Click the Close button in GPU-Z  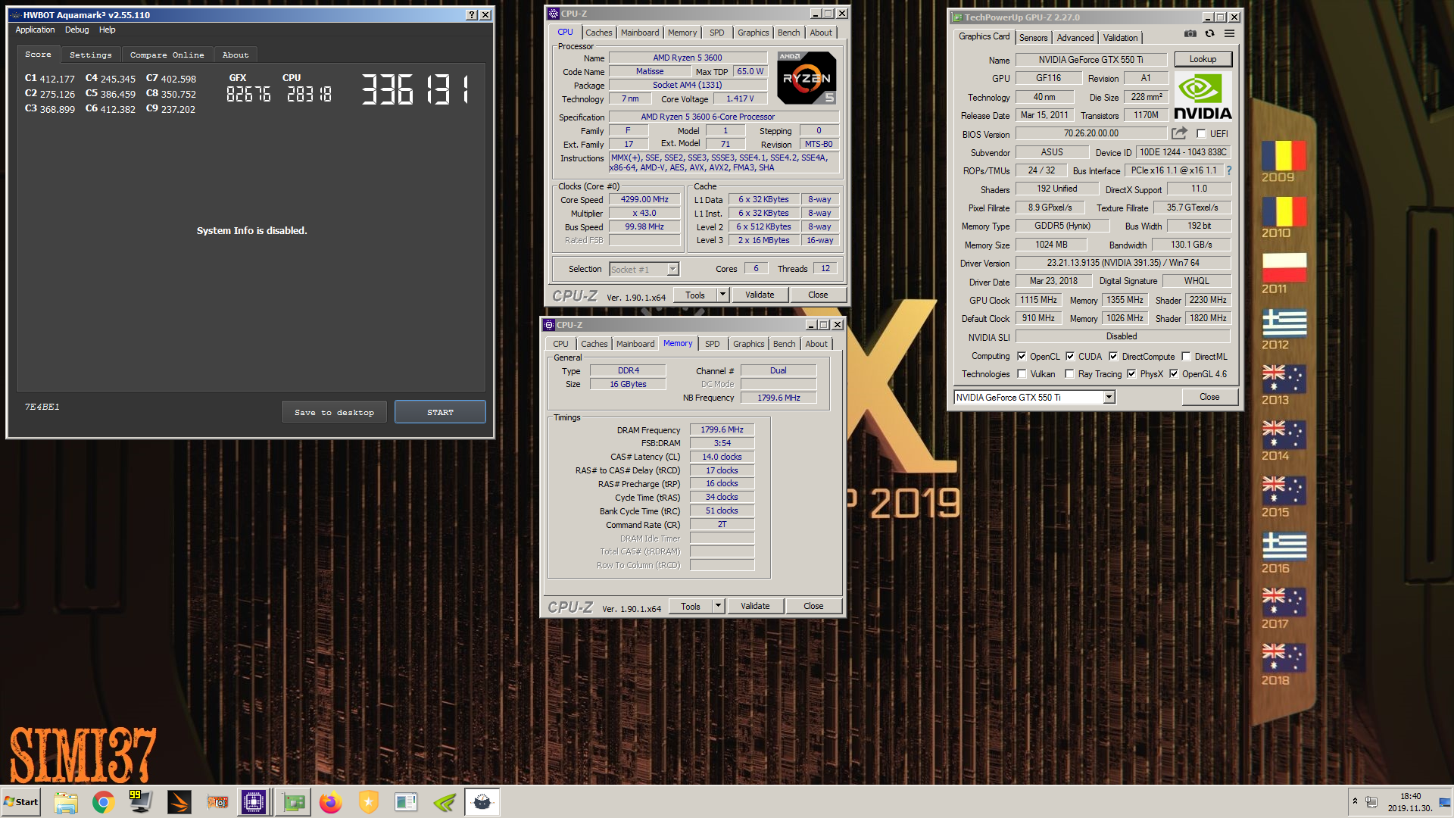[1209, 397]
